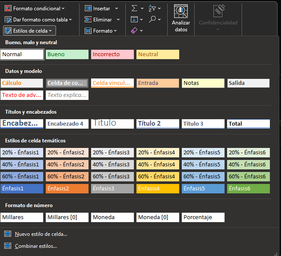This screenshot has height=256, width=281.
Task: Apply the Título 3 style
Action: [x=203, y=124]
